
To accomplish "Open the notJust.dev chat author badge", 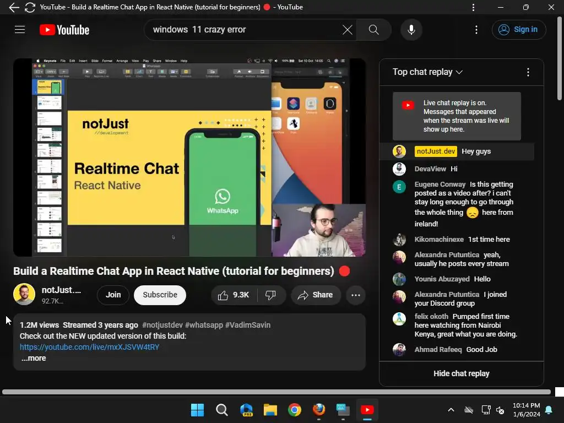I will (436, 151).
